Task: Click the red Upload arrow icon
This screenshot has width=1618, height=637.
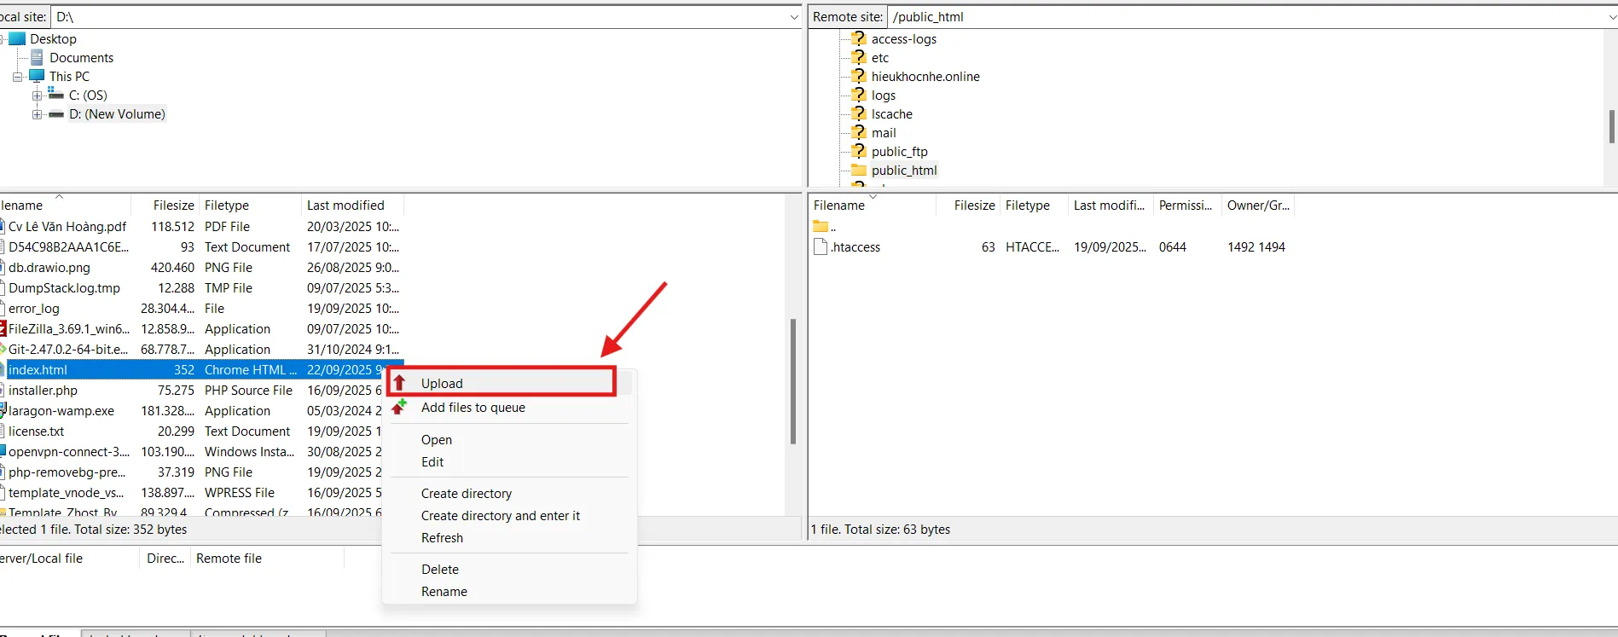Action: (x=399, y=383)
